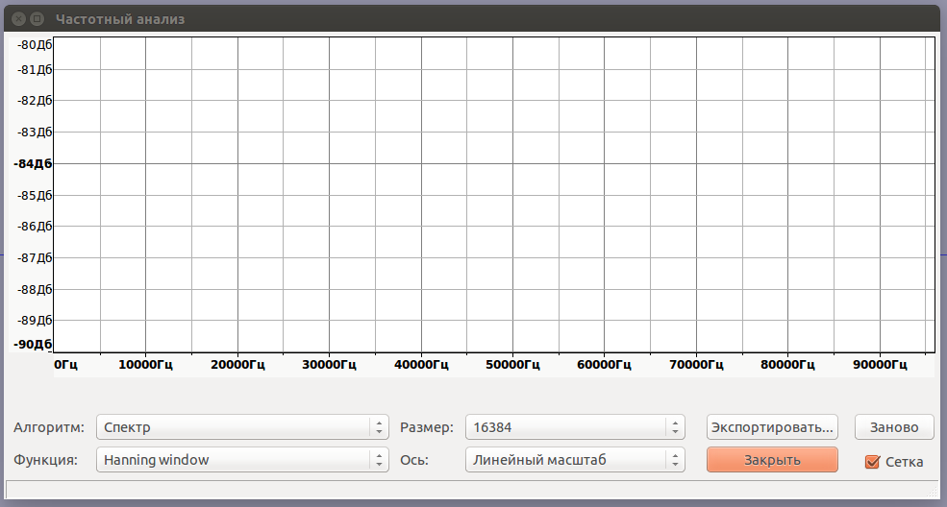Close the Частотный анализ window via title bar
This screenshot has height=507, width=947.
[x=18, y=19]
